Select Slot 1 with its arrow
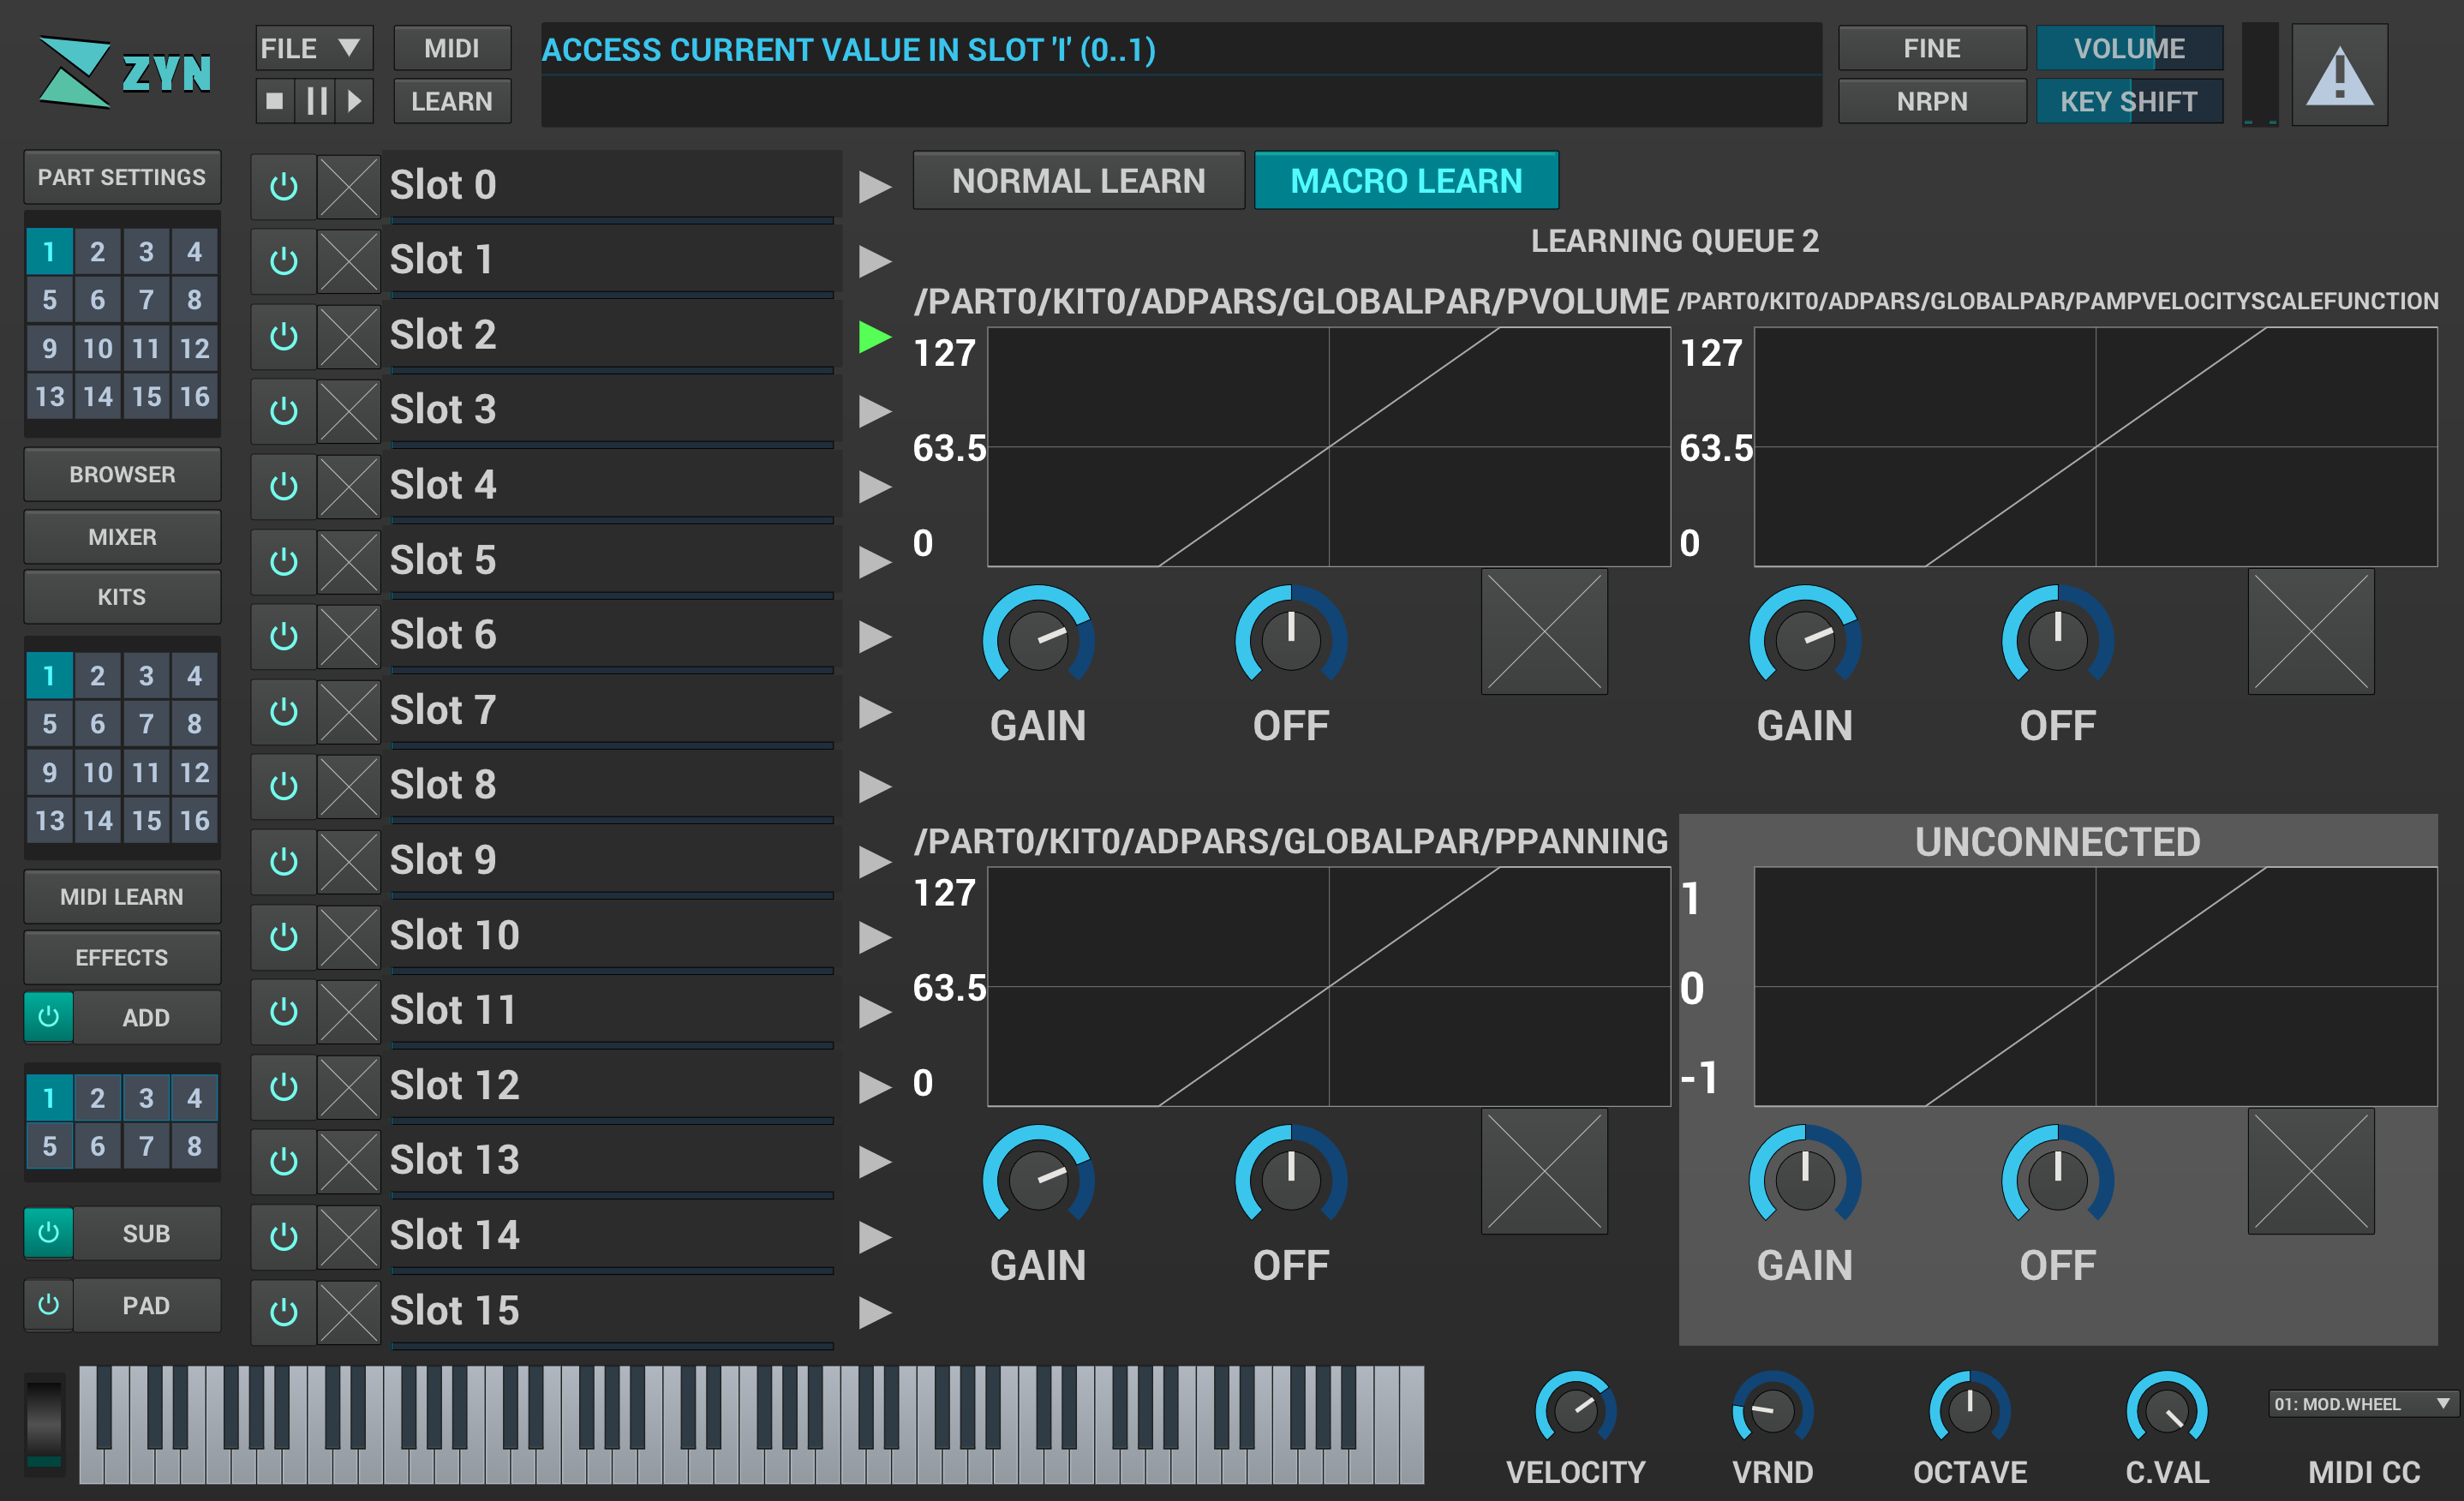 (874, 262)
